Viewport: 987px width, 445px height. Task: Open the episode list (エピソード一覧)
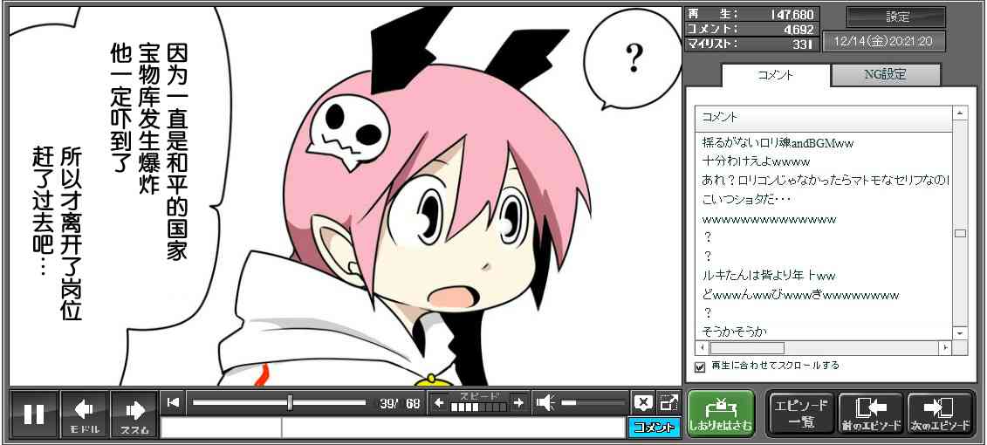(800, 414)
